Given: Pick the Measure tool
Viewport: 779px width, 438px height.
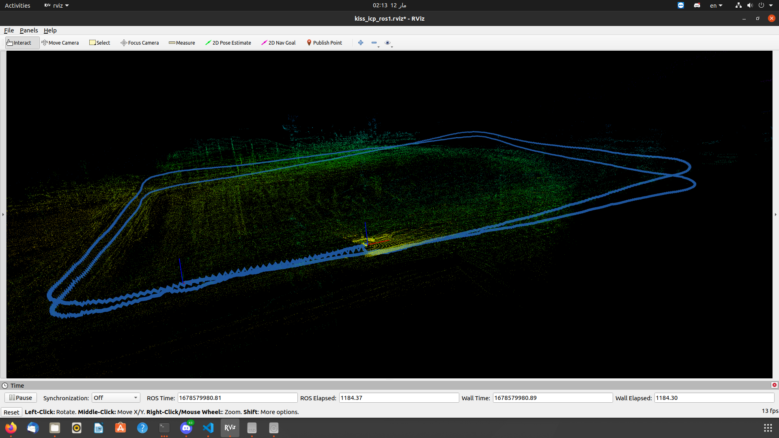Looking at the screenshot, I should pyautogui.click(x=182, y=43).
